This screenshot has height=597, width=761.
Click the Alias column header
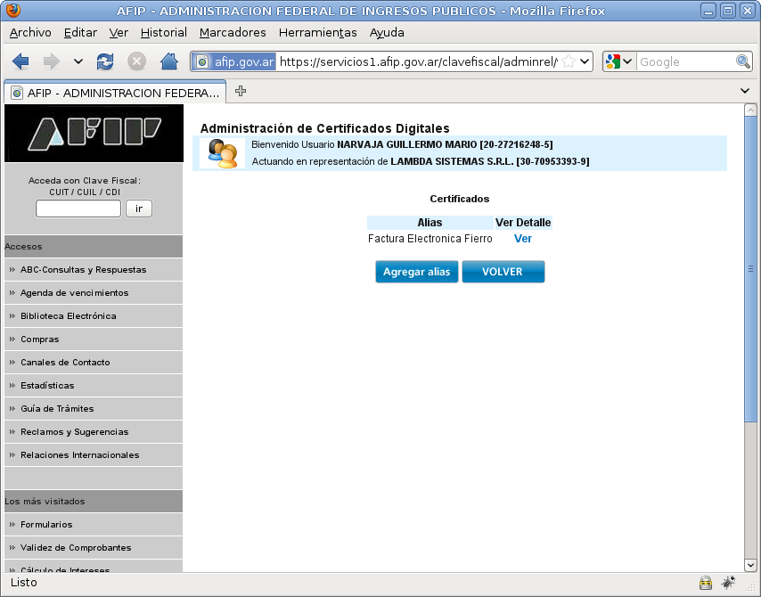(430, 223)
